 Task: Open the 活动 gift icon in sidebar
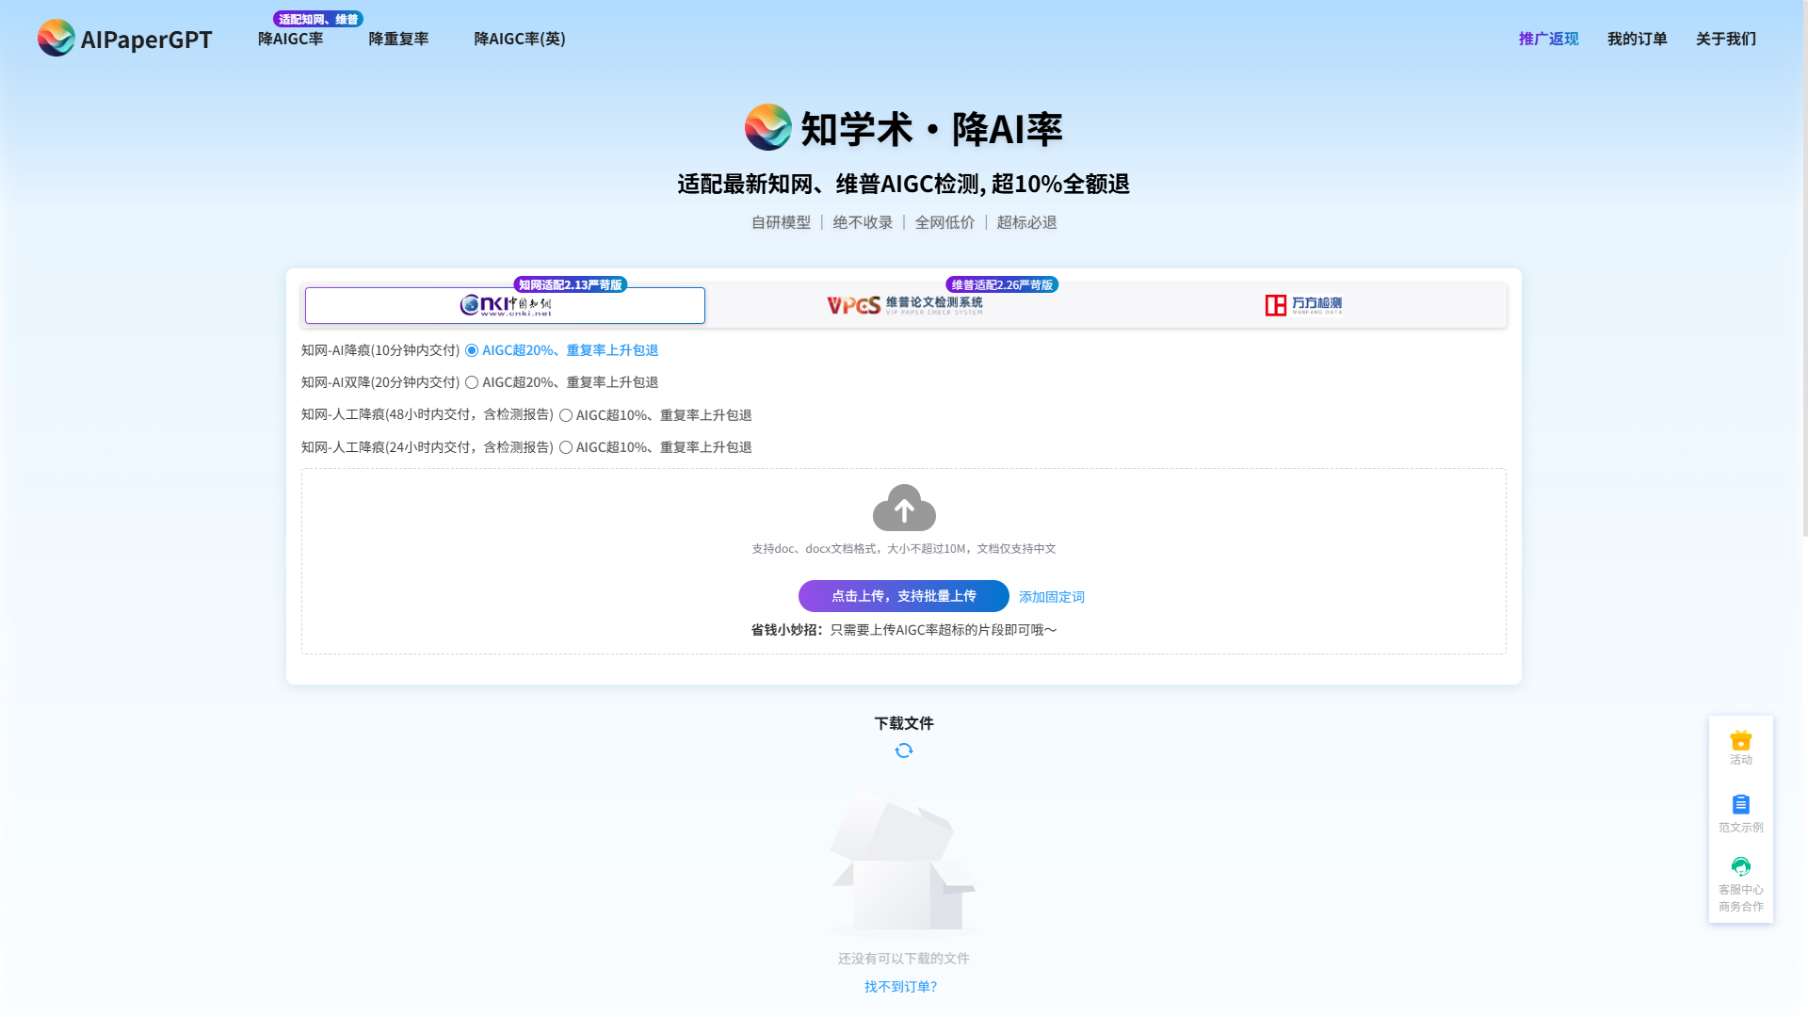(x=1740, y=738)
